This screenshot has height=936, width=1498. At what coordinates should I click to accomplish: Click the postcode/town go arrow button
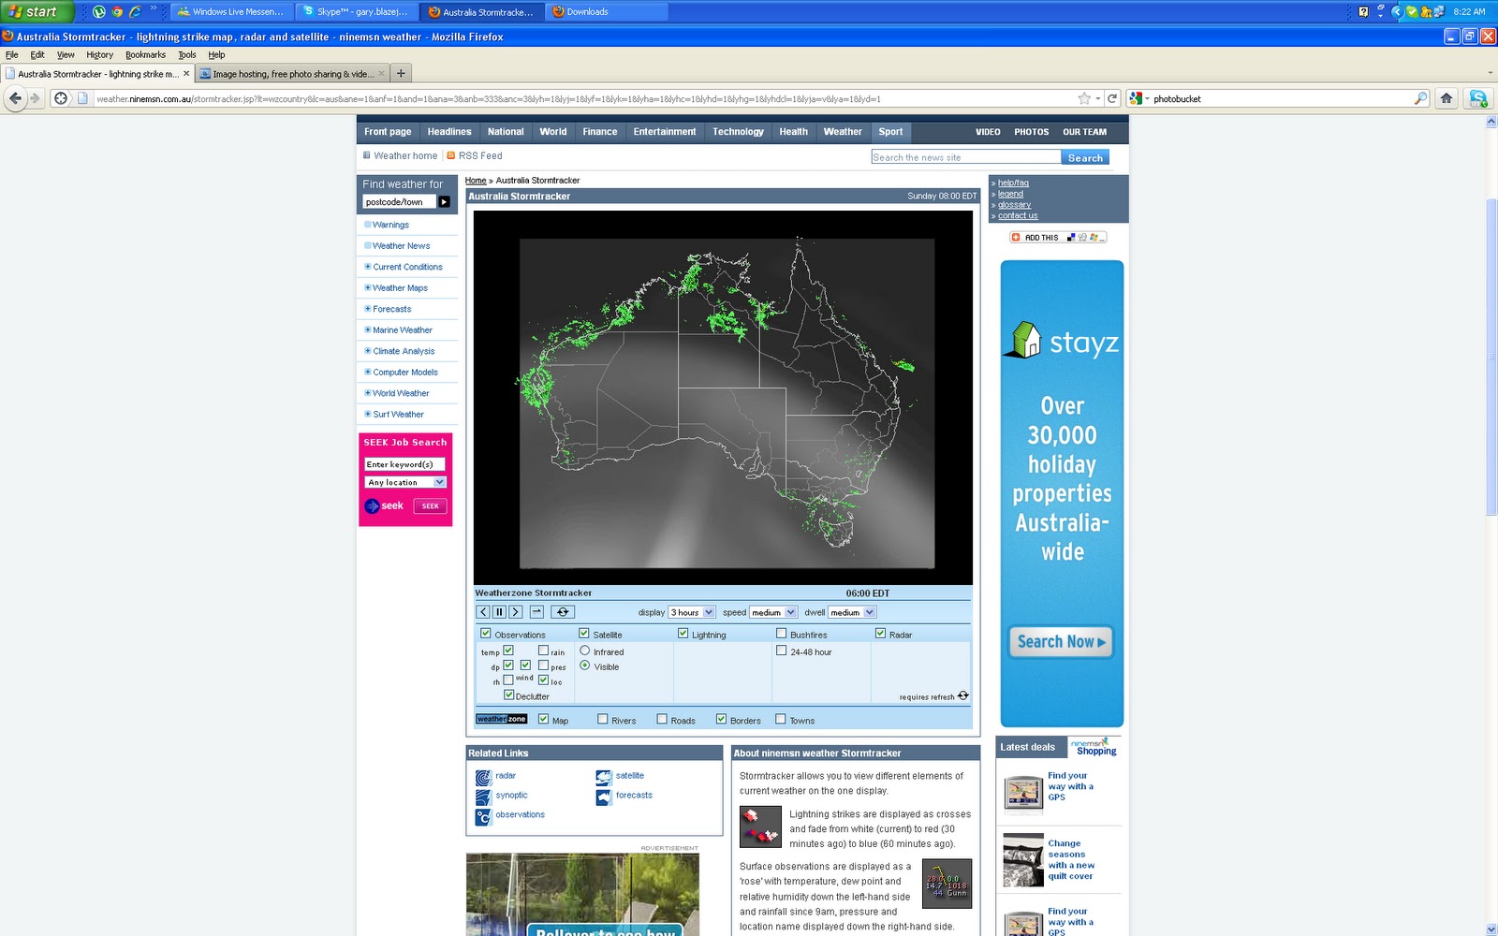pyautogui.click(x=445, y=201)
